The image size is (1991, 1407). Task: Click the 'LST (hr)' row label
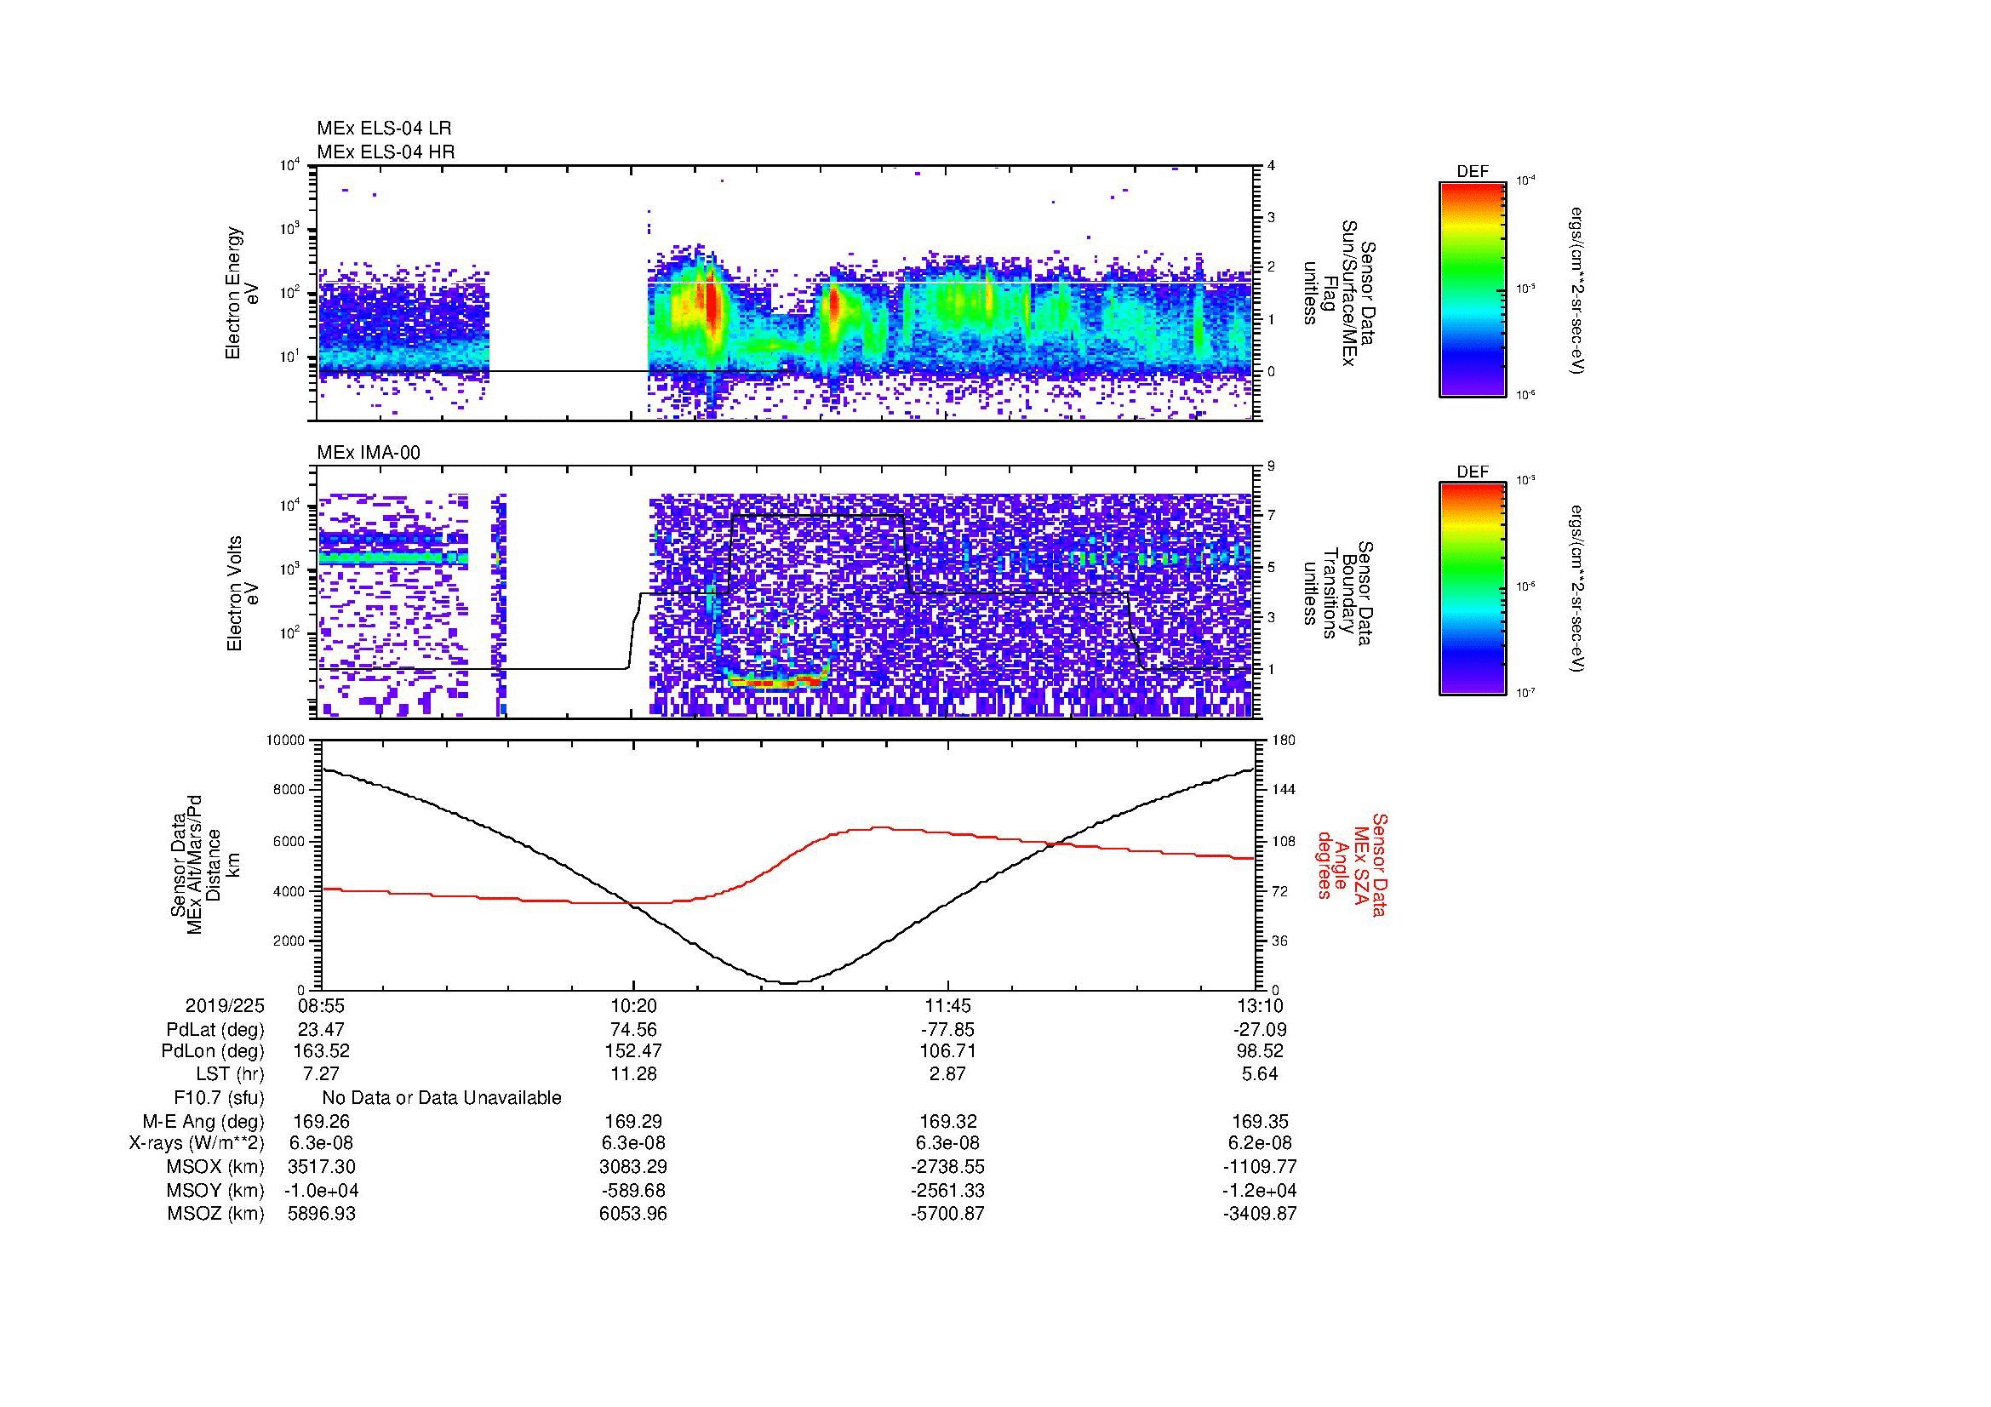(230, 1074)
